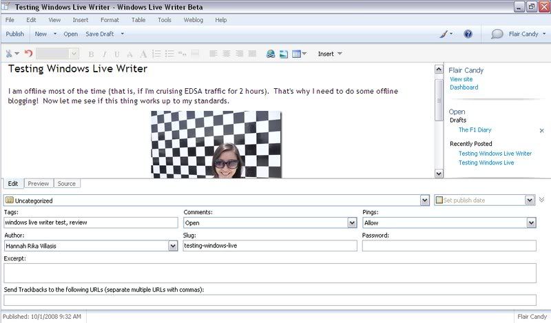The height and width of the screenshot is (323, 551).
Task: Click the Tags input field
Action: [91, 222]
